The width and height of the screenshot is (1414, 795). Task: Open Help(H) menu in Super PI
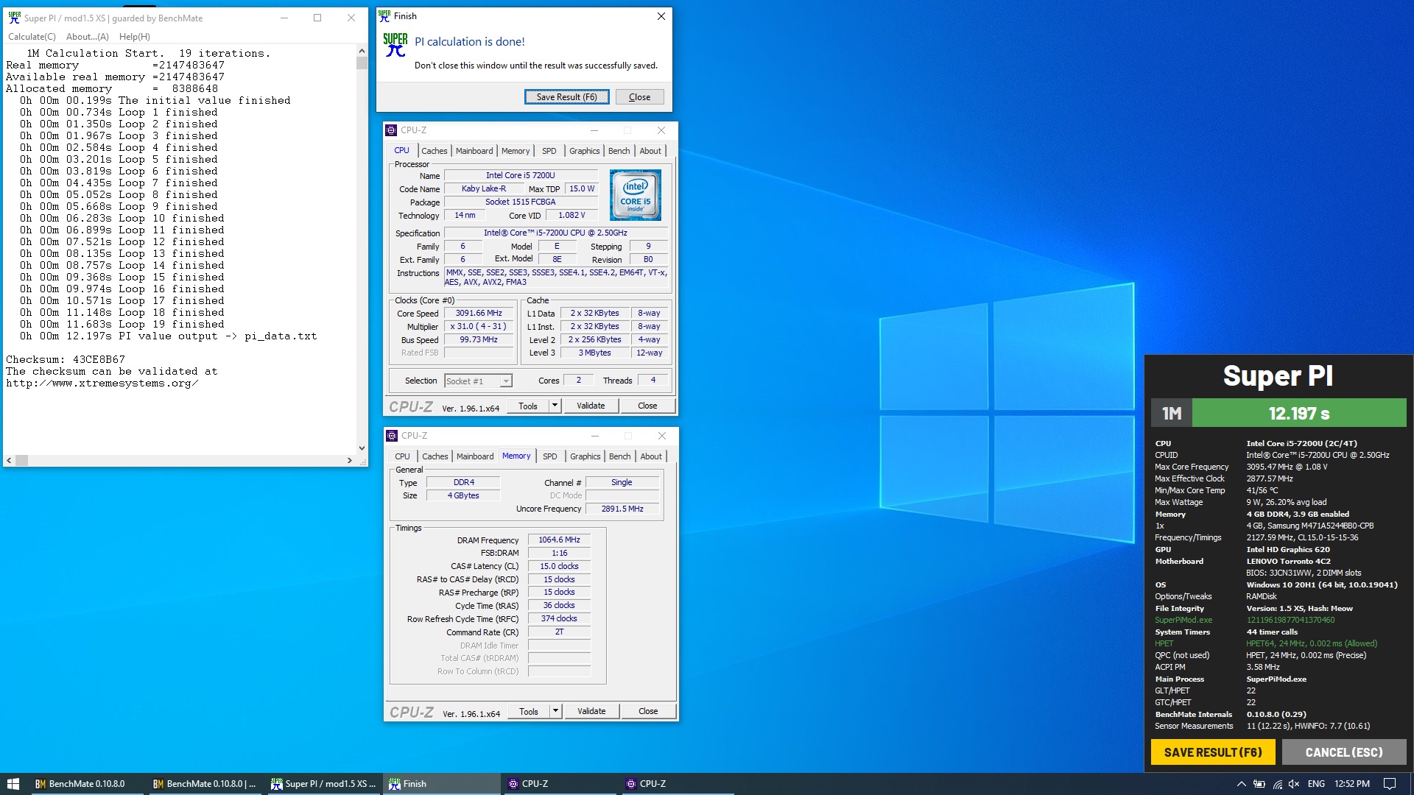[134, 37]
